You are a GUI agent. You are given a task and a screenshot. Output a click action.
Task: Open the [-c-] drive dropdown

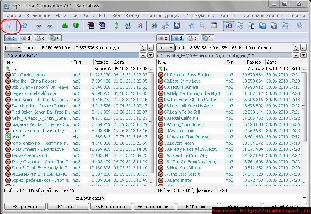coord(12,48)
